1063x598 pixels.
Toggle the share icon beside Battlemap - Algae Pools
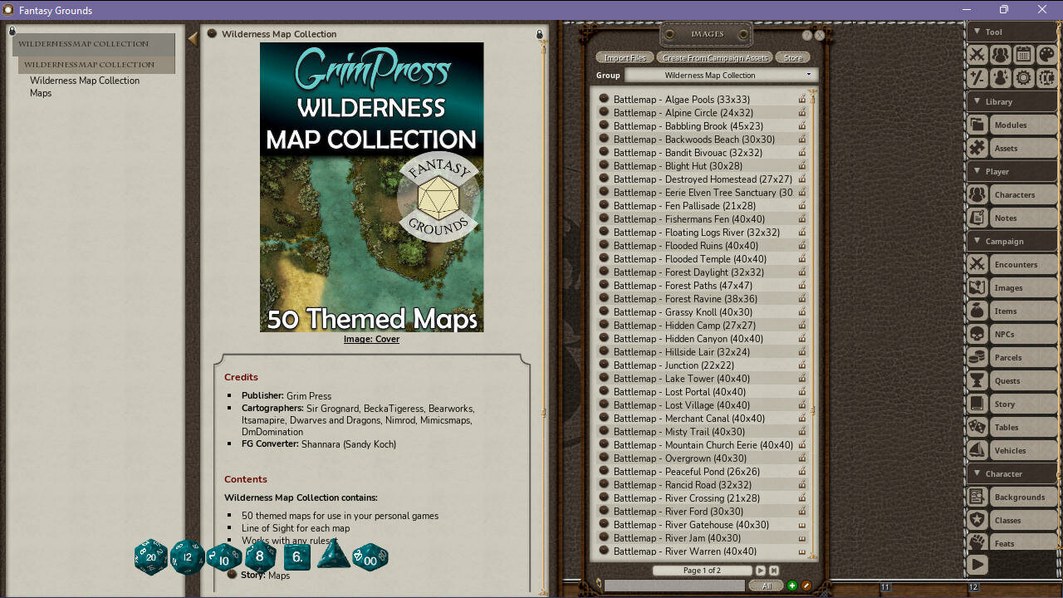click(801, 99)
